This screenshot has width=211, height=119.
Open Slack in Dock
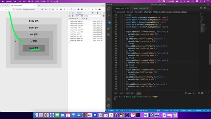point(90,115)
